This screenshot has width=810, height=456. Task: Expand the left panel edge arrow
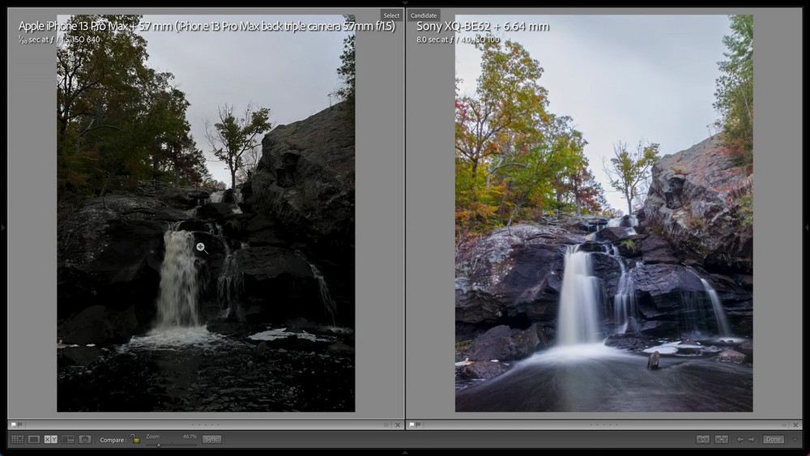[3, 228]
